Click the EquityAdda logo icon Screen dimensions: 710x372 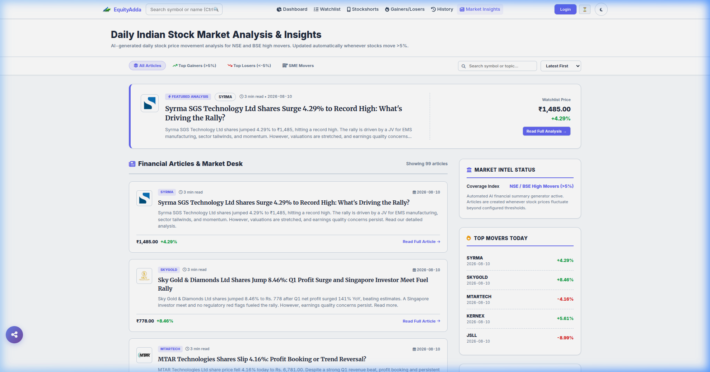(x=107, y=9)
